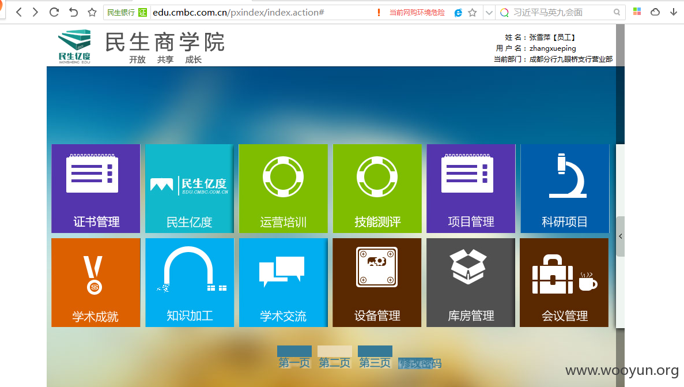Open the 学术交流 chat tile

pos(283,282)
